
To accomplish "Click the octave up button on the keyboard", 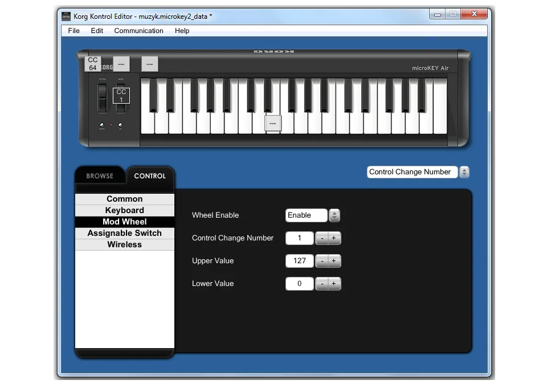I will coord(120,125).
